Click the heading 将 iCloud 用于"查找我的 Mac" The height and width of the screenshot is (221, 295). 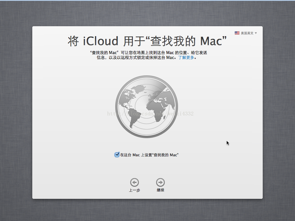pyautogui.click(x=147, y=41)
